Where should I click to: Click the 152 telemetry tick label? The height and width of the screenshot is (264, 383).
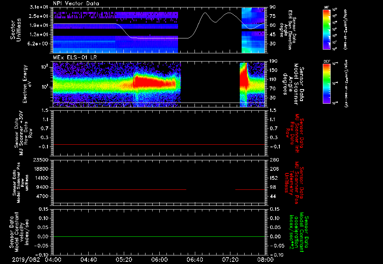274,178
